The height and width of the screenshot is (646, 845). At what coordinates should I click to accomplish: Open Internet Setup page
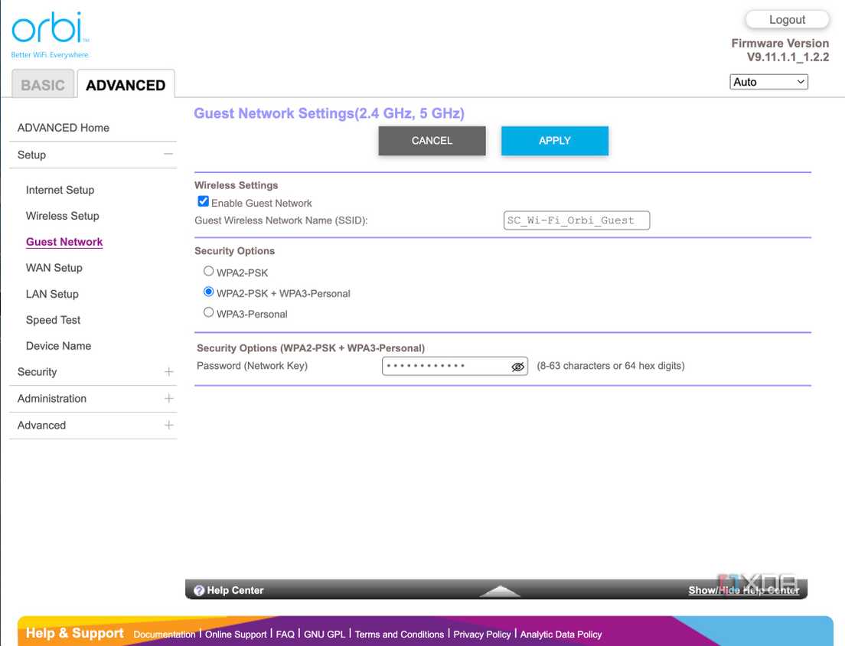60,190
